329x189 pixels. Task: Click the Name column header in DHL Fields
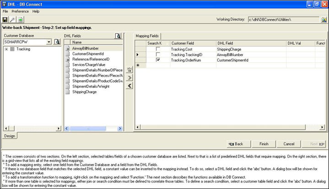[97, 42]
